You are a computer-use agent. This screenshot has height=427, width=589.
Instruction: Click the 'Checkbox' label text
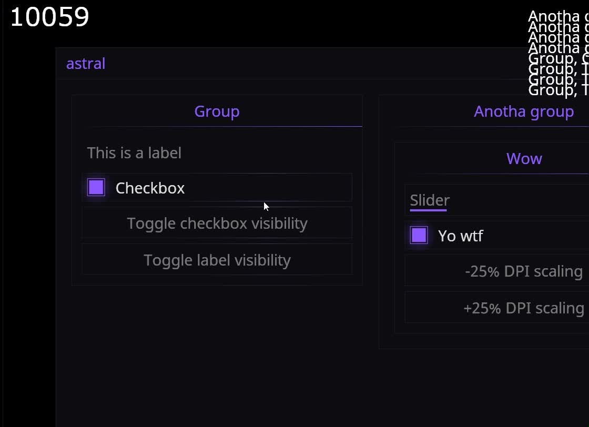pos(150,188)
